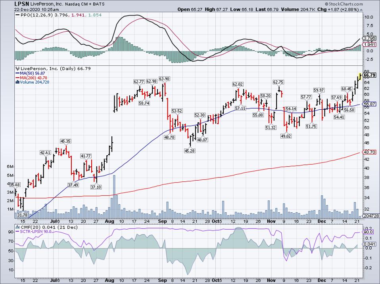Click the up arrow after Chg +1.87 (+2.88%)

(x=361, y=10)
